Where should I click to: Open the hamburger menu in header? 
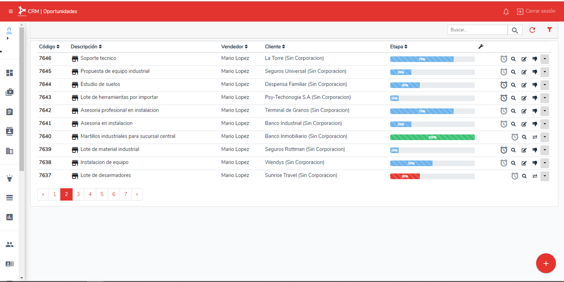pos(11,11)
